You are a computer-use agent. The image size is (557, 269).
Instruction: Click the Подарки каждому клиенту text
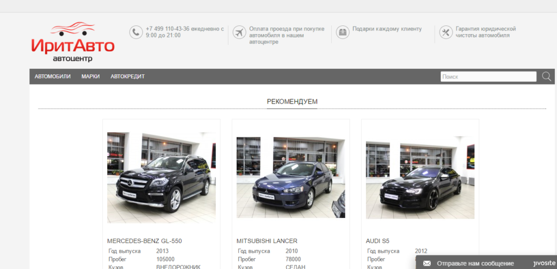tap(387, 29)
